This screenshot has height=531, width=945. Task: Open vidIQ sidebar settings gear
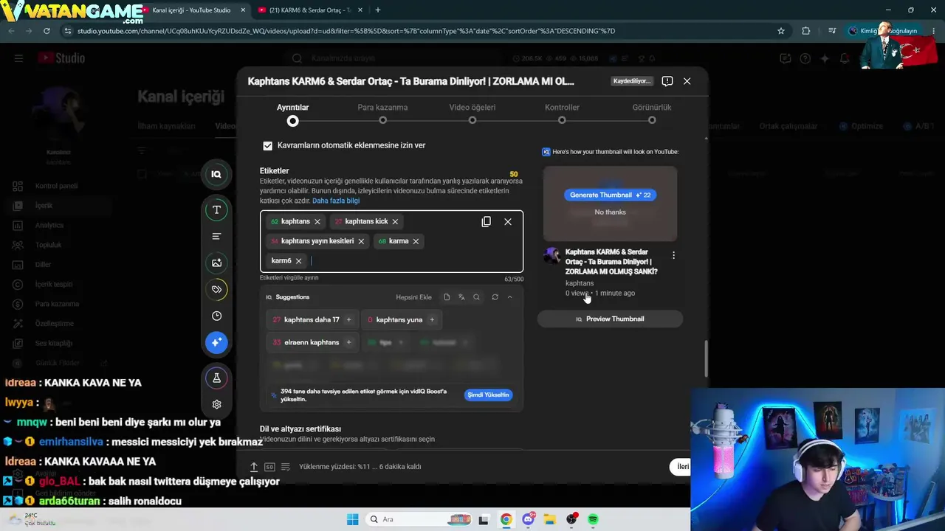coord(216,404)
